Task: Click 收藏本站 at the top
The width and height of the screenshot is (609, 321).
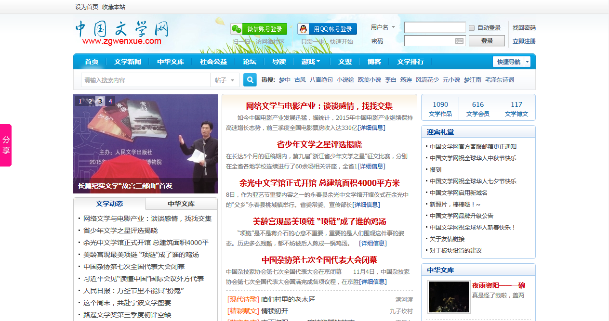Action: (x=114, y=7)
